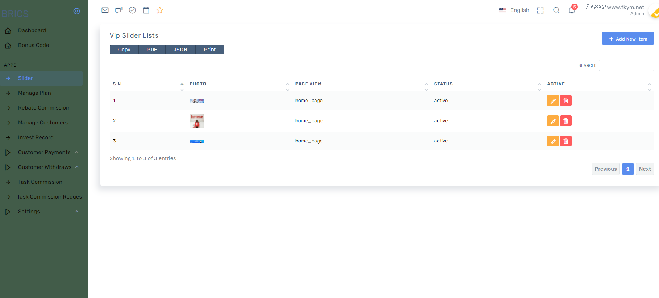
Task: Toggle fullscreen mode icon
Action: tap(540, 10)
